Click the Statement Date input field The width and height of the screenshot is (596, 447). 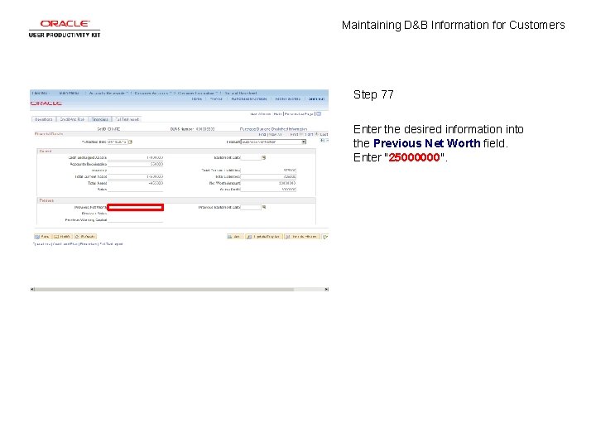pos(251,158)
